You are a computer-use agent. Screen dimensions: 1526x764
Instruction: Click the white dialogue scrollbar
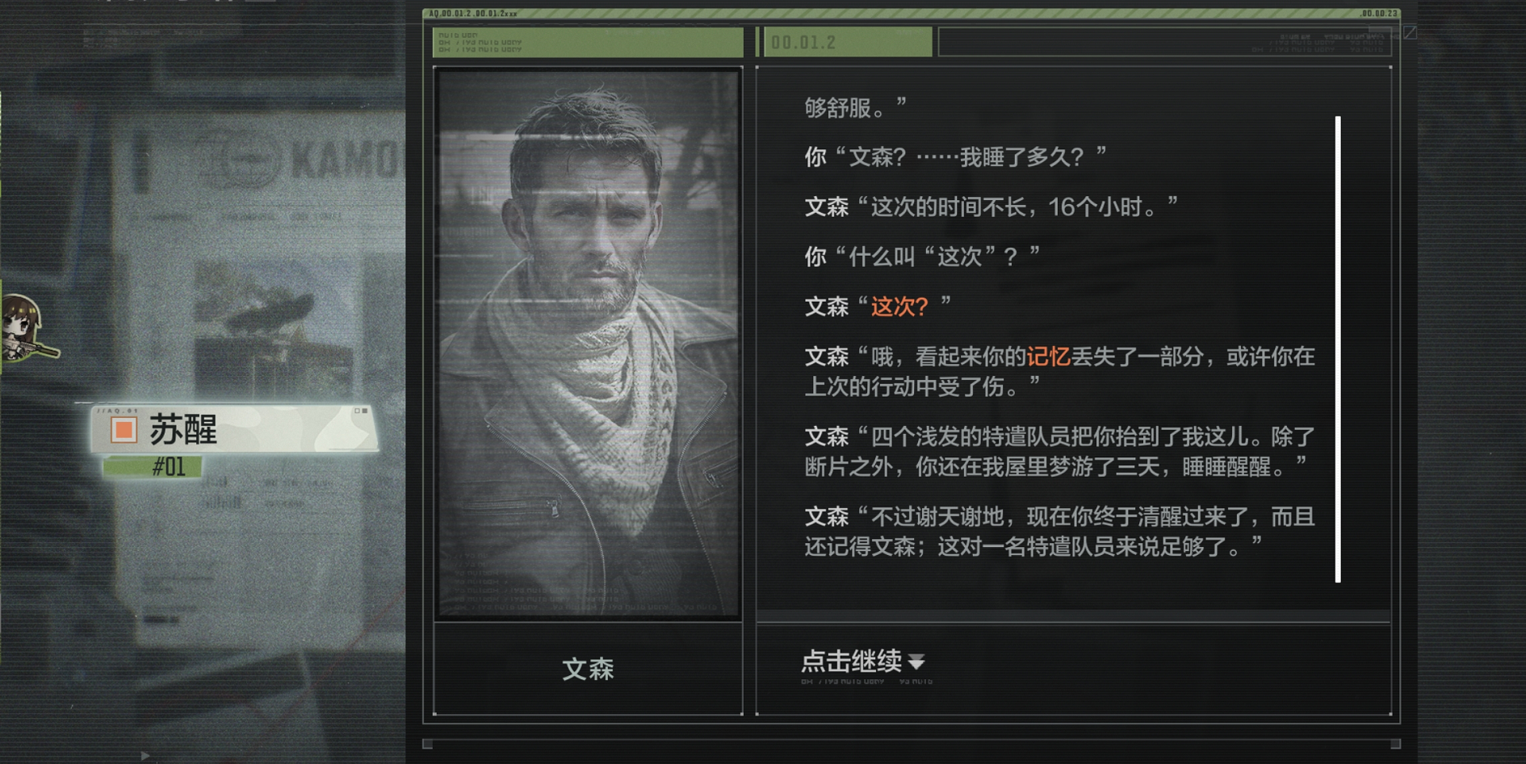pos(1338,349)
